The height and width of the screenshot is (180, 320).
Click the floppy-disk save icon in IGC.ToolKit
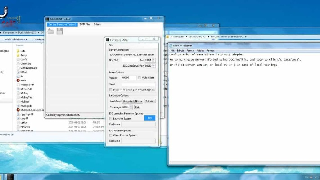tap(59, 31)
